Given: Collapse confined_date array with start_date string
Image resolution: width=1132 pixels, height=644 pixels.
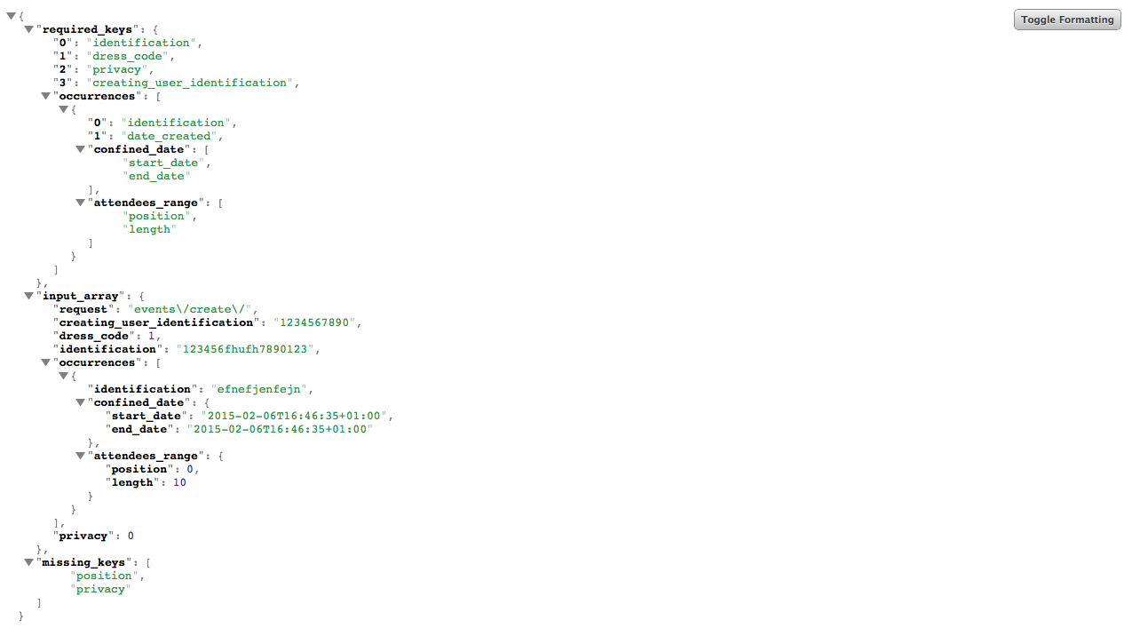Looking at the screenshot, I should 81,149.
